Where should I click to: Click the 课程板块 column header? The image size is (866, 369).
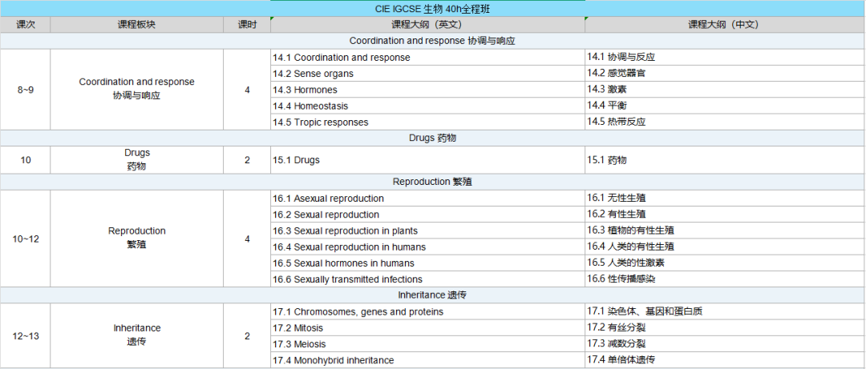click(x=136, y=25)
